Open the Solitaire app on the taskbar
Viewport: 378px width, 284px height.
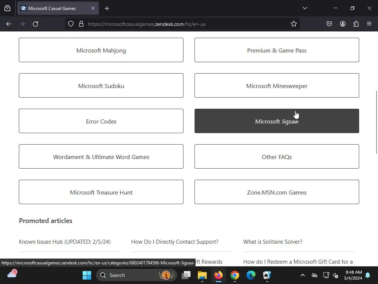pos(267,275)
